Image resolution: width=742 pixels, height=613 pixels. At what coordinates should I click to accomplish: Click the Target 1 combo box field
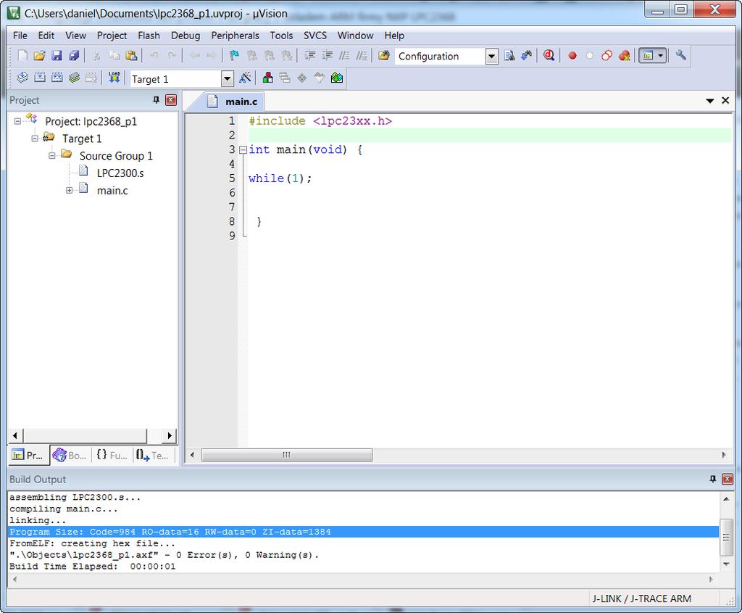point(176,78)
